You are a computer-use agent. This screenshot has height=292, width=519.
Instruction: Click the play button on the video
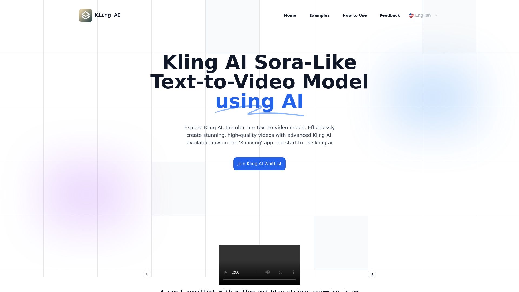point(226,272)
